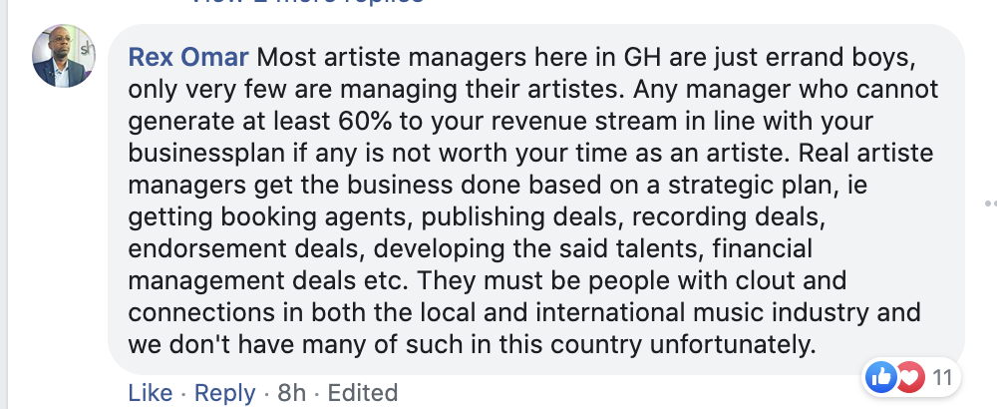This screenshot has height=409, width=997.
Task: Click the blue thumbs-up reaction icon
Action: (881, 377)
